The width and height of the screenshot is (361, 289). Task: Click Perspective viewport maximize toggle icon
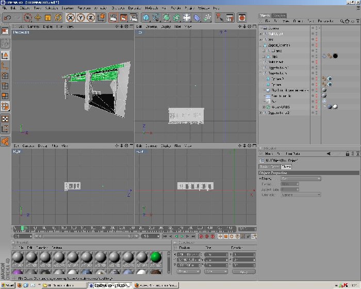click(132, 26)
